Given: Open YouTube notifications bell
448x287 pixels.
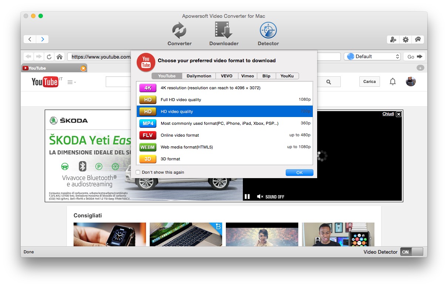Looking at the screenshot, I should click(x=393, y=82).
